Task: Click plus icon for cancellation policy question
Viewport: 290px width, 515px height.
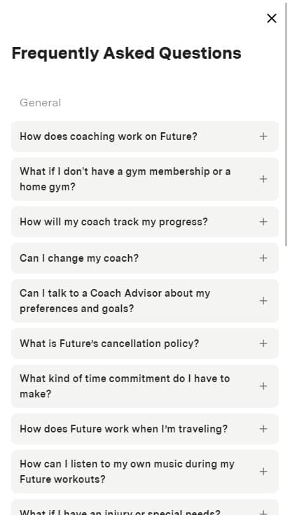Action: [x=263, y=344]
